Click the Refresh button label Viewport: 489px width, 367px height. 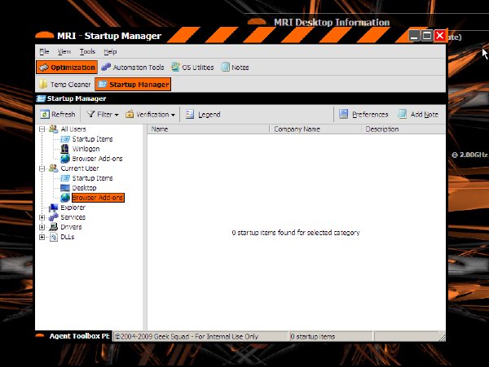click(x=64, y=114)
